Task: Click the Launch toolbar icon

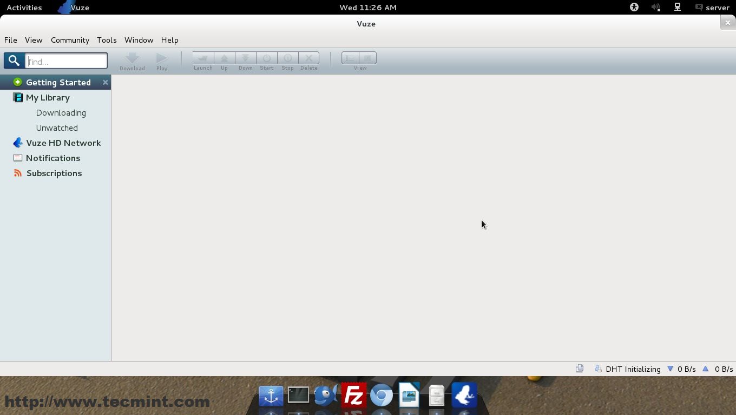Action: [203, 58]
